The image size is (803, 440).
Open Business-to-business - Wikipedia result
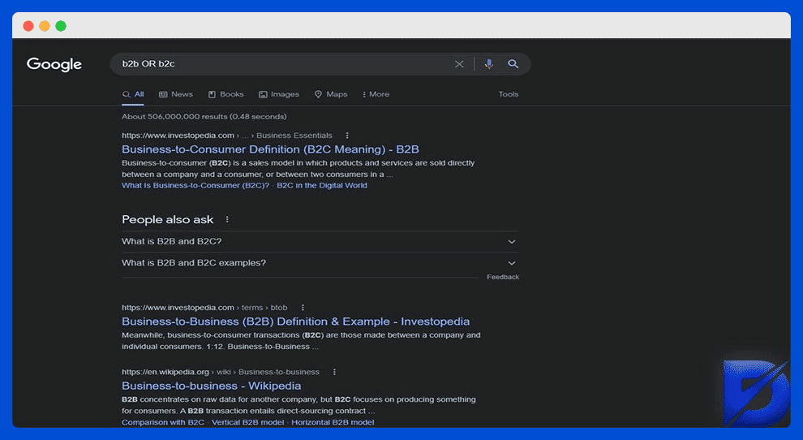tap(212, 386)
